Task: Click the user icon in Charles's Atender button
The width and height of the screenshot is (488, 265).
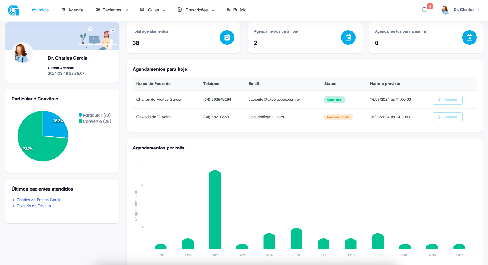Action: coord(439,100)
